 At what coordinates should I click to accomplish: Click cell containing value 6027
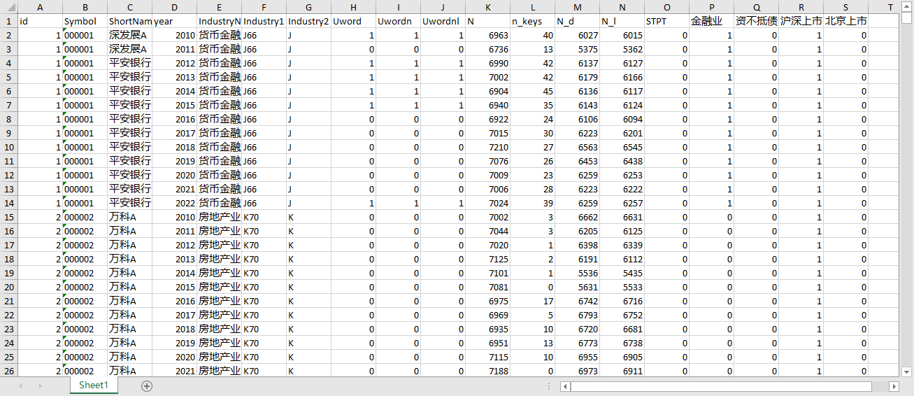click(577, 35)
